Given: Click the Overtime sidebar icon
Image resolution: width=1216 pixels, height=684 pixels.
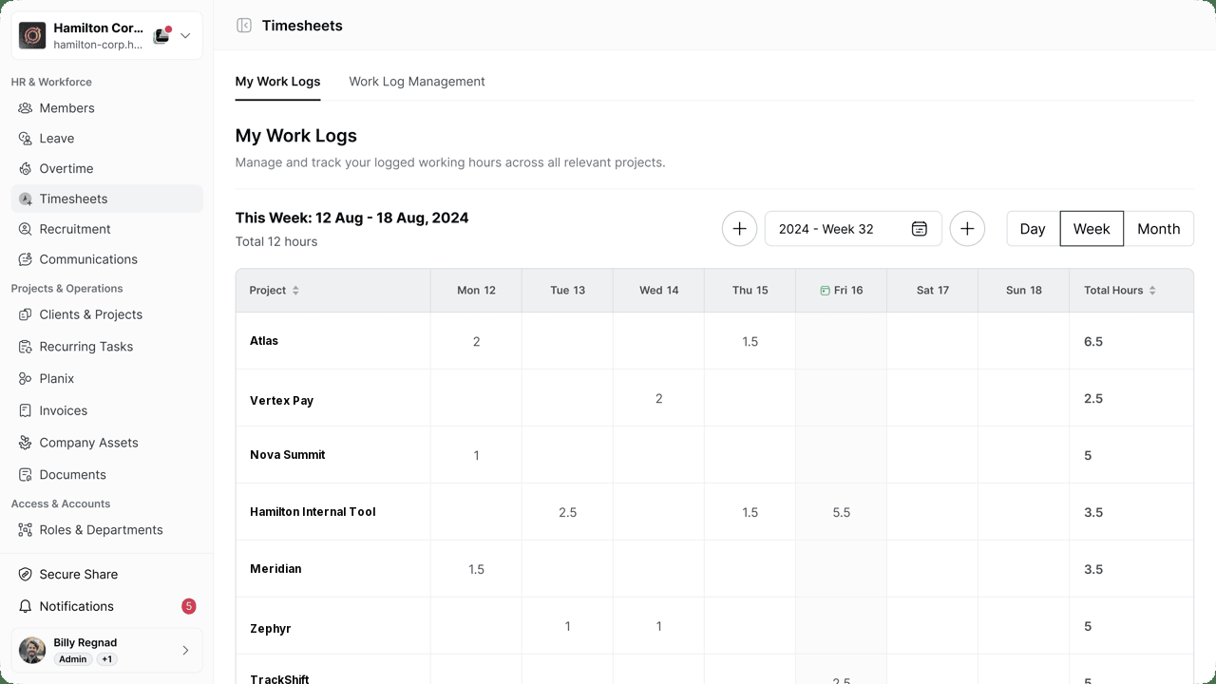Looking at the screenshot, I should pos(26,169).
